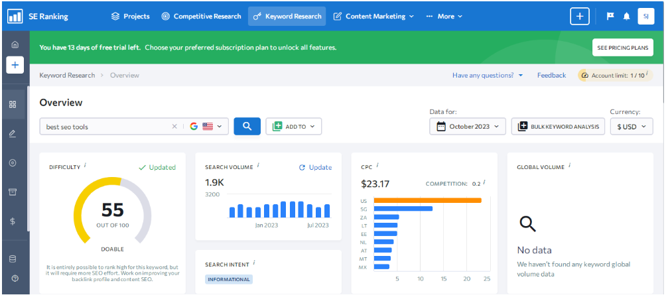Click the free trial days left message

tap(90, 48)
